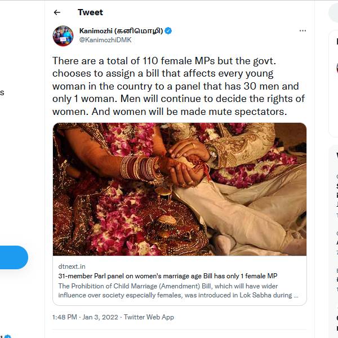This screenshot has height=338, width=338.
Task: Click the back arrow beside Tweet header
Action: point(57,12)
